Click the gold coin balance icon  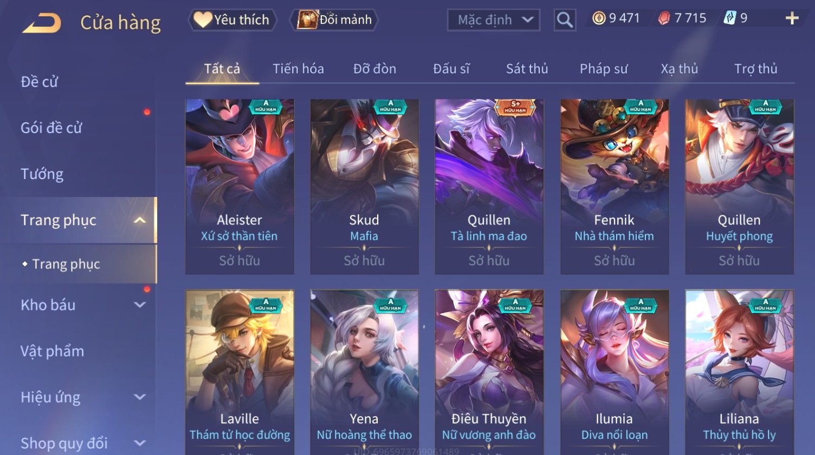[x=598, y=18]
